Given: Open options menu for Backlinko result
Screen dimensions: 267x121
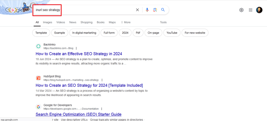Looking at the screenshot, I should click(x=76, y=48).
